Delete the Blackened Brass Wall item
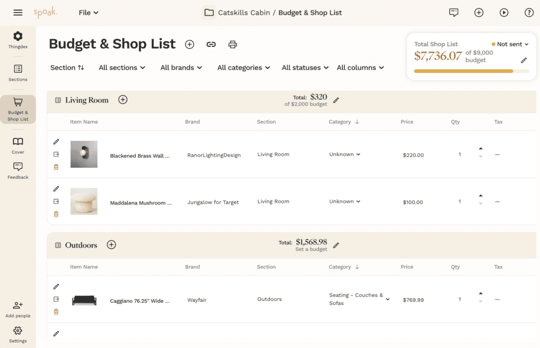Viewport: 540px width, 348px height. 56,167
